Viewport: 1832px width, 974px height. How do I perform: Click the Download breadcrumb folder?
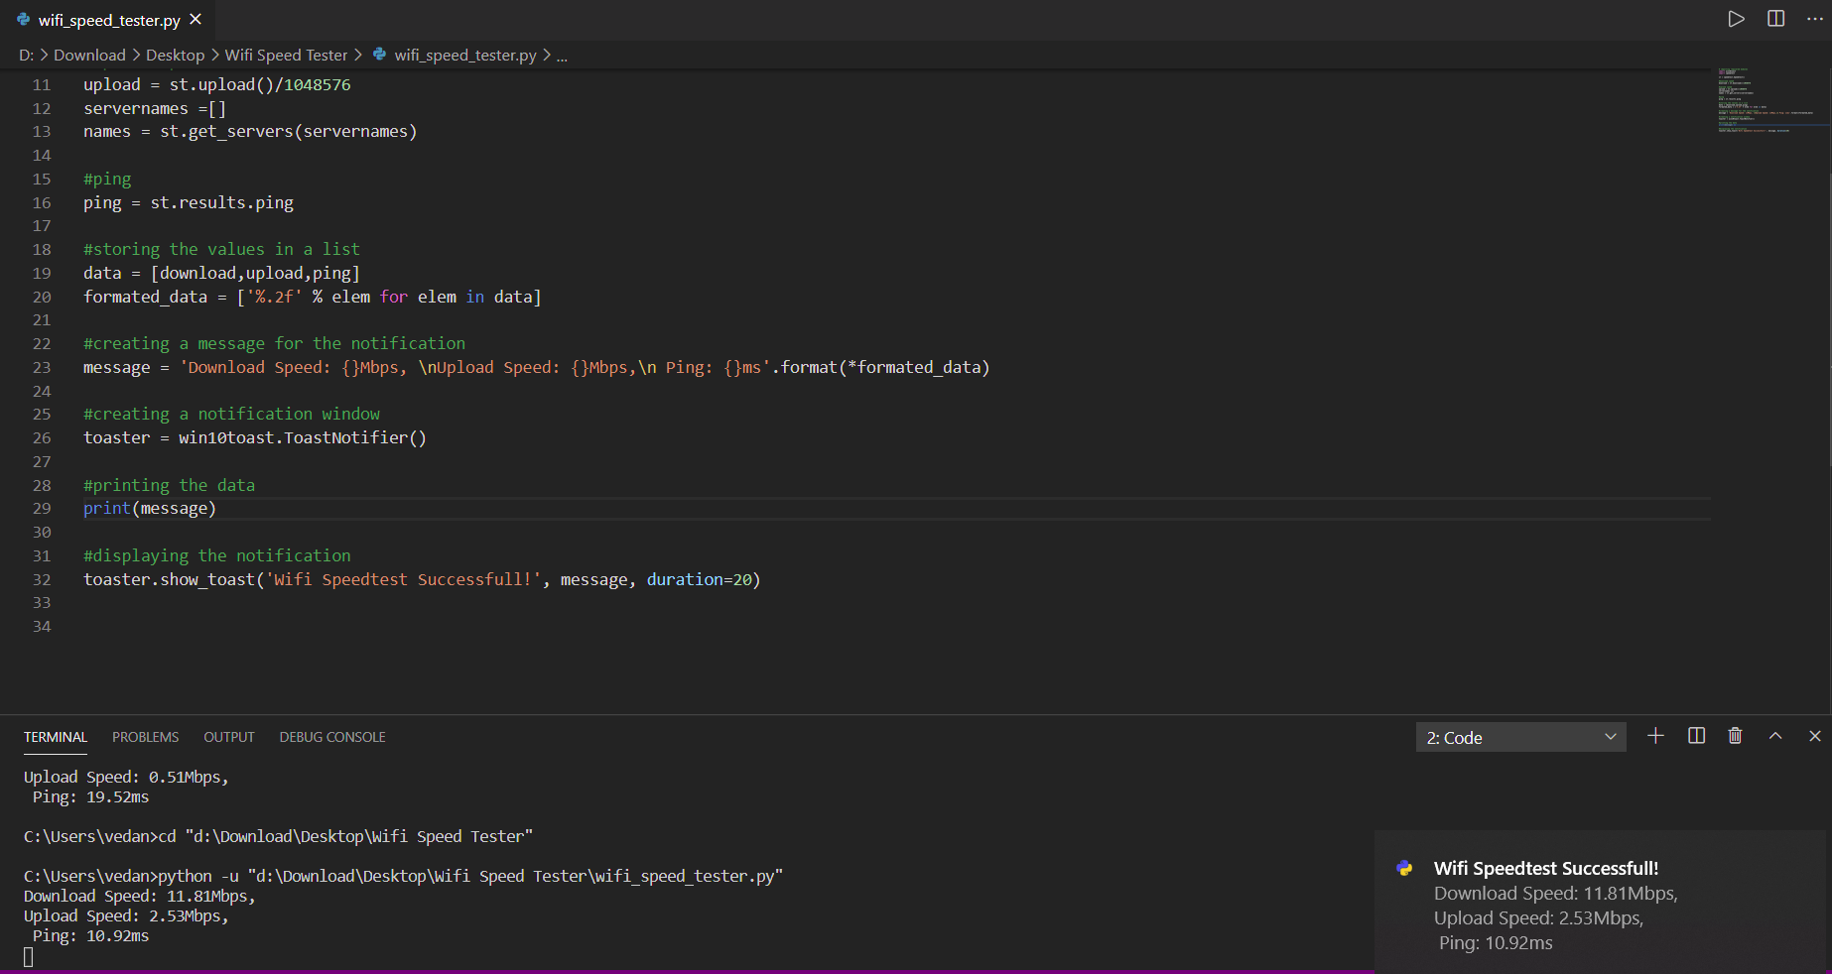coord(89,56)
